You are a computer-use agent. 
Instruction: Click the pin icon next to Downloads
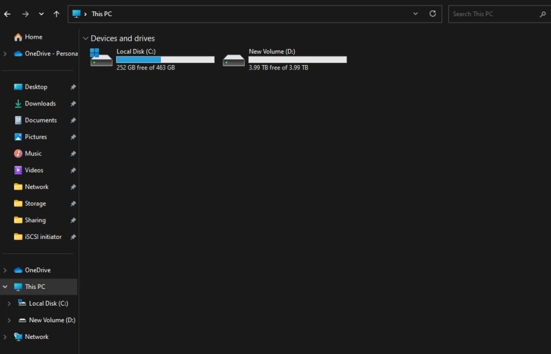click(x=73, y=104)
